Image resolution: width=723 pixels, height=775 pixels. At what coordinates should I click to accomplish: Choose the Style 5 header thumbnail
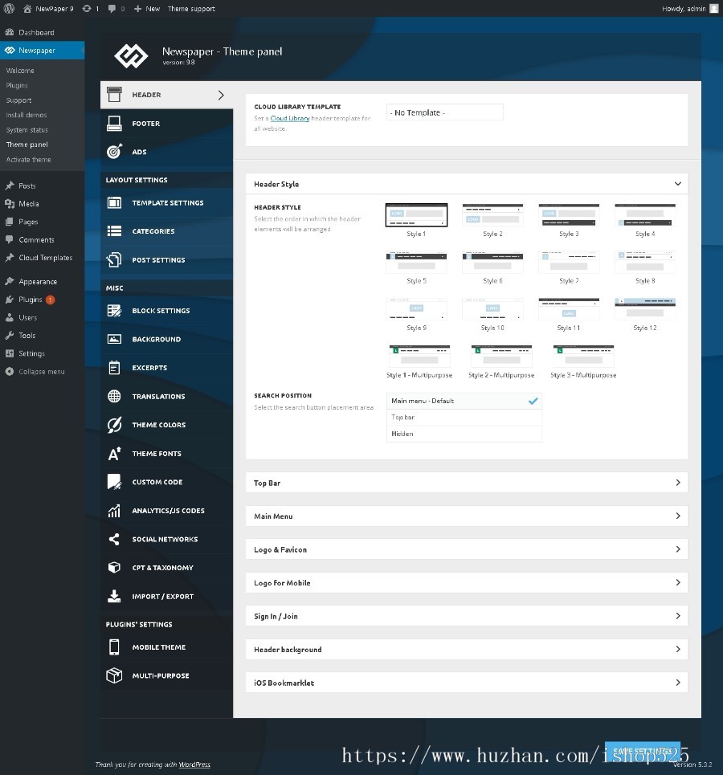pos(416,263)
